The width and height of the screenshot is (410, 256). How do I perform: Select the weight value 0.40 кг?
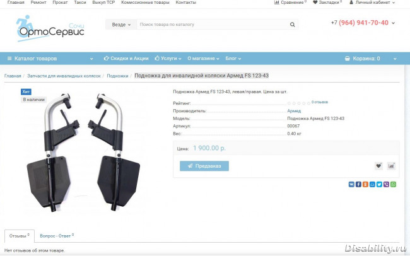click(294, 134)
